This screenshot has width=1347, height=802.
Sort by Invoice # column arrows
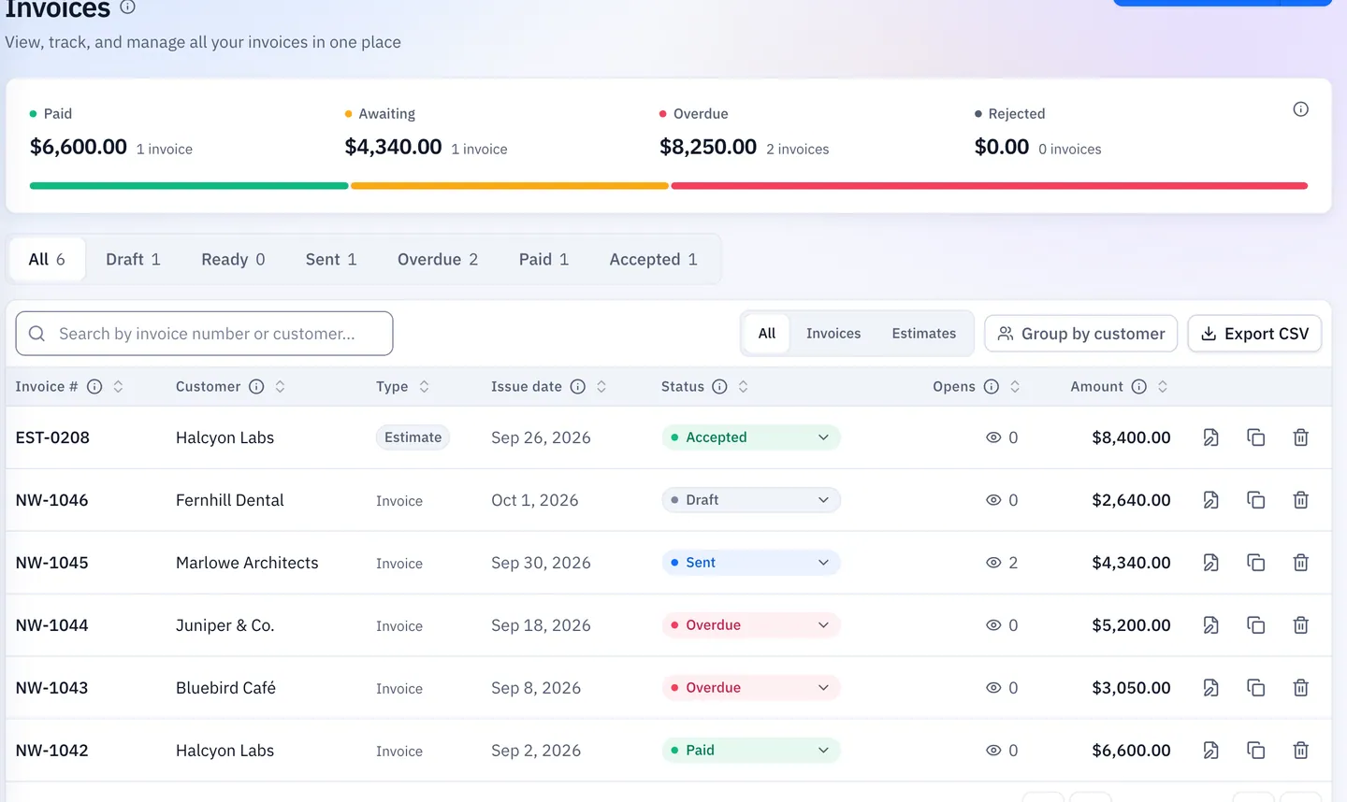click(118, 387)
